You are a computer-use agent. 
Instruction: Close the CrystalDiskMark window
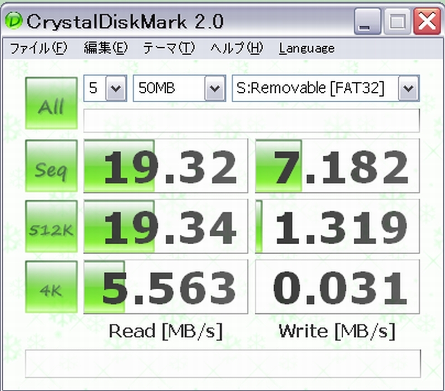tap(427, 22)
